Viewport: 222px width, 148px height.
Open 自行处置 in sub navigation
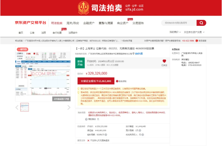[x=57, y=33]
